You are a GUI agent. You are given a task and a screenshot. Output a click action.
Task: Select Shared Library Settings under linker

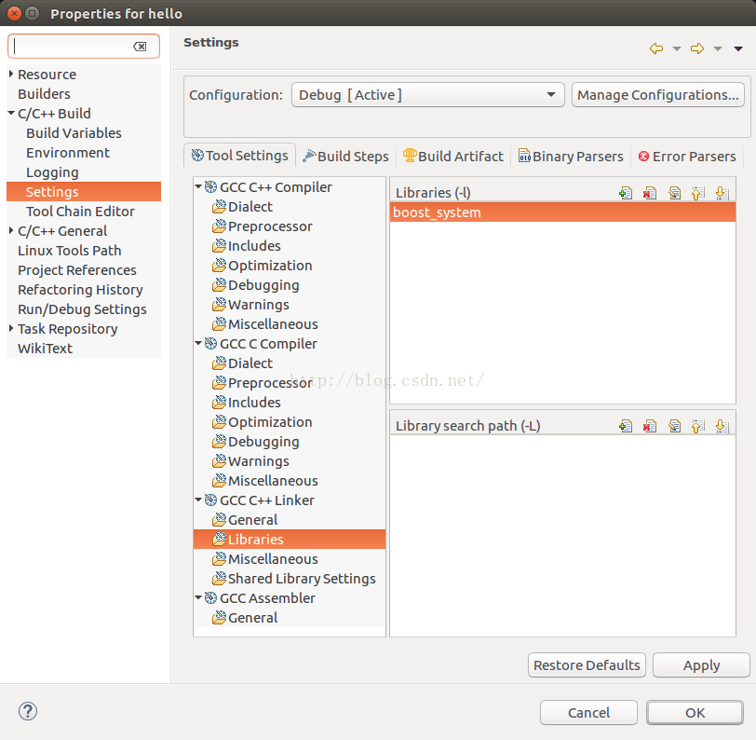click(x=302, y=578)
